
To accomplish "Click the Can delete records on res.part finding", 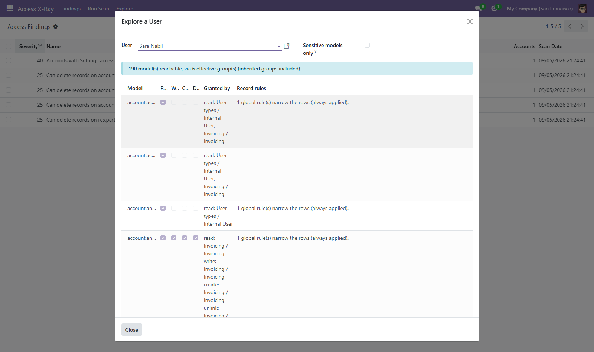I will click(x=81, y=120).
